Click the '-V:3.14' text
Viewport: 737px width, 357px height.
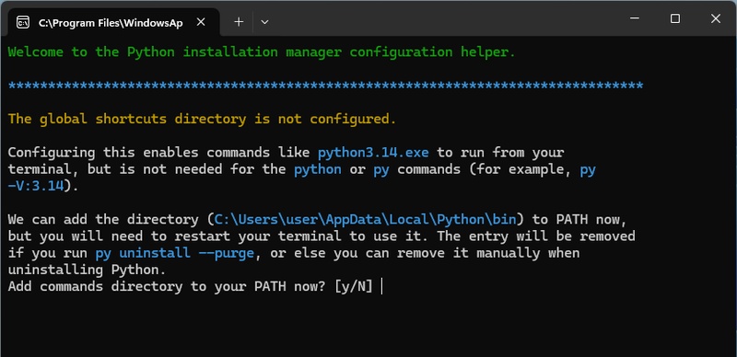36,186
